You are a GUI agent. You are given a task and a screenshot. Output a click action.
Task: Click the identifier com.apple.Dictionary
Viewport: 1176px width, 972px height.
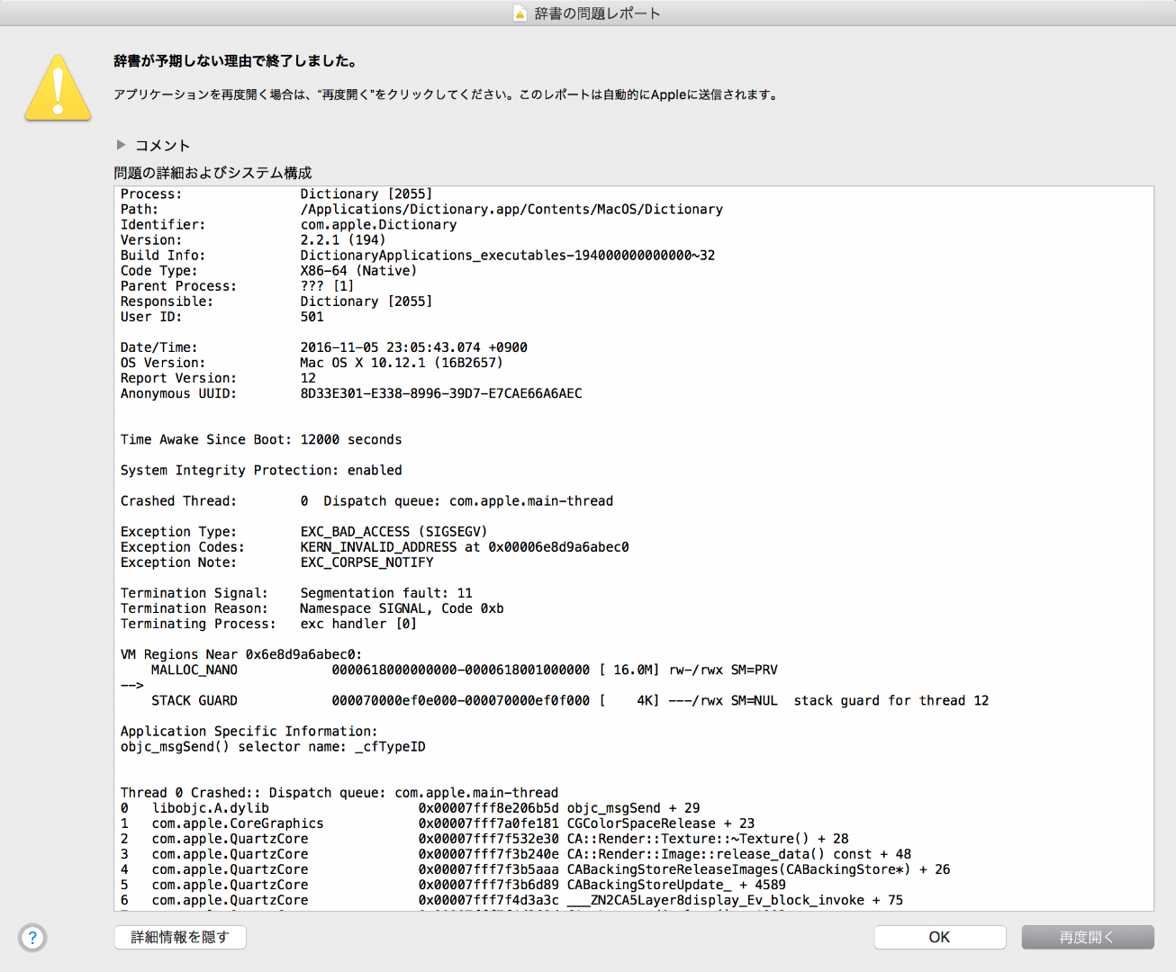point(378,225)
